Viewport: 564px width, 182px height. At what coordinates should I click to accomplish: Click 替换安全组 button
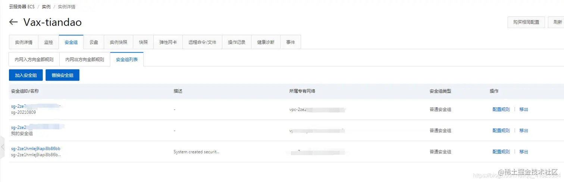coord(62,75)
